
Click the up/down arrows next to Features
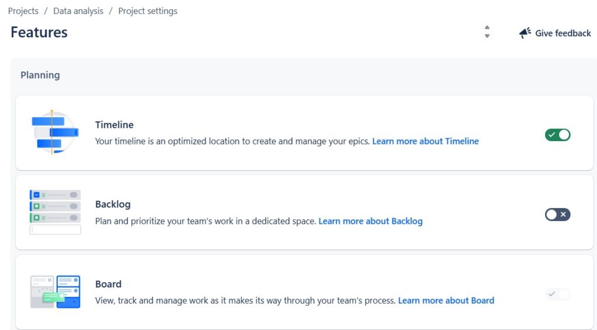(487, 32)
